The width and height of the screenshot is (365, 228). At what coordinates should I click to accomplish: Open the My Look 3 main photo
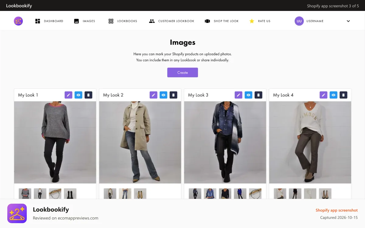pyautogui.click(x=225, y=142)
